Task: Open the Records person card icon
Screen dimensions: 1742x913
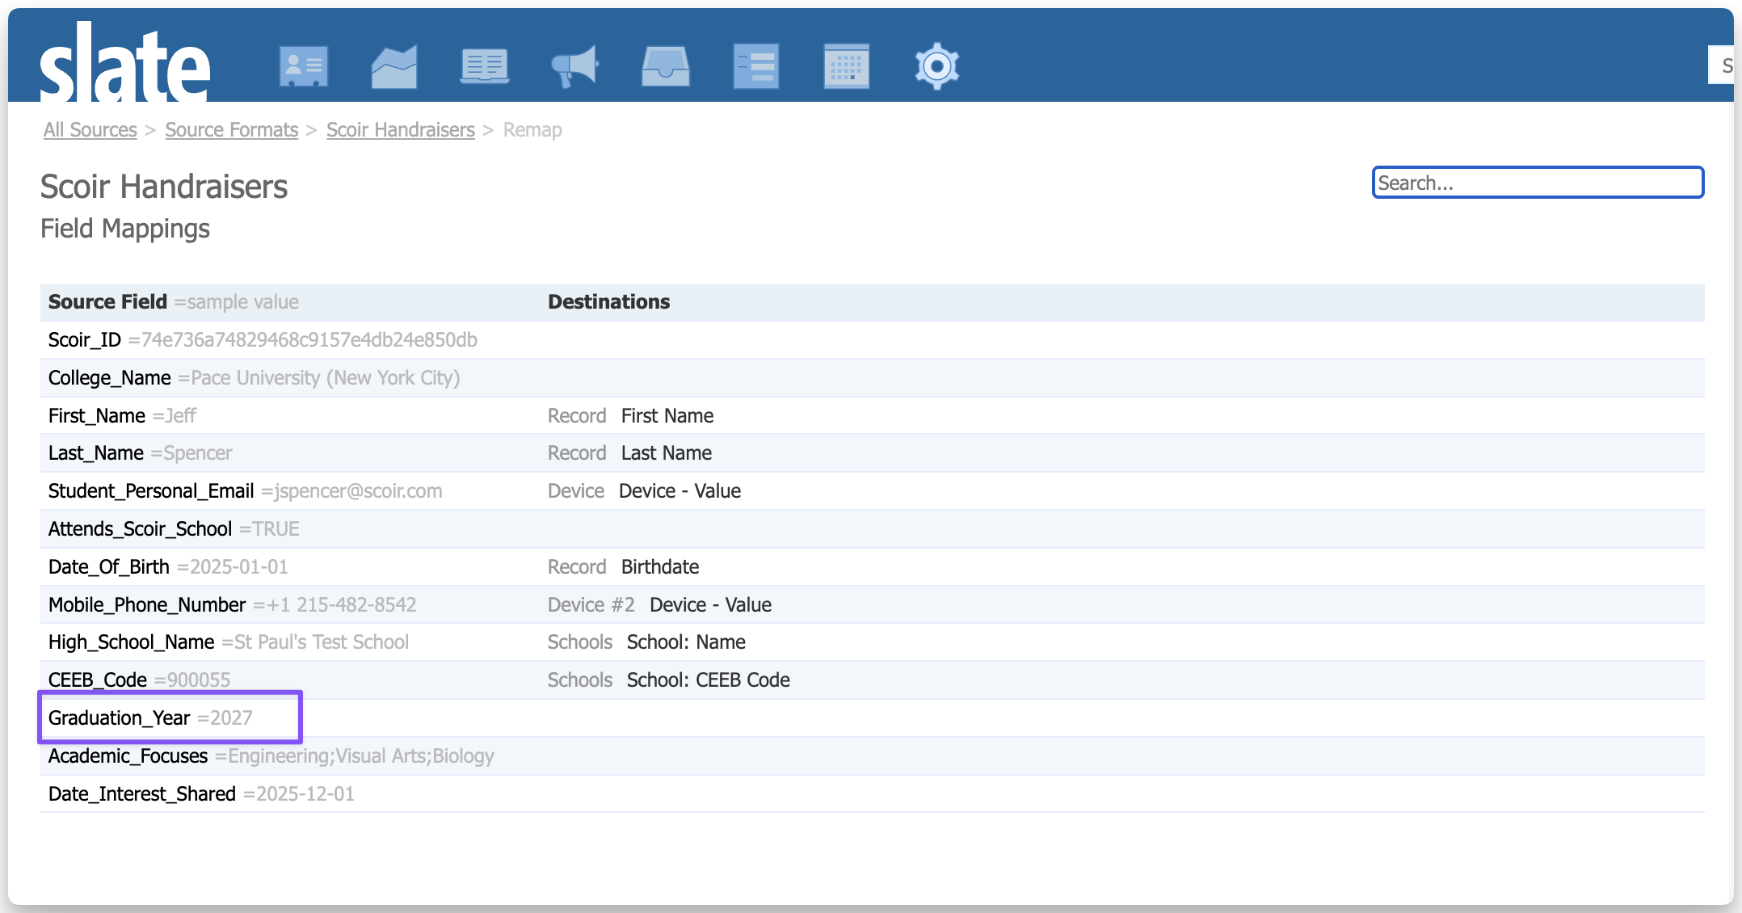Action: pyautogui.click(x=304, y=66)
